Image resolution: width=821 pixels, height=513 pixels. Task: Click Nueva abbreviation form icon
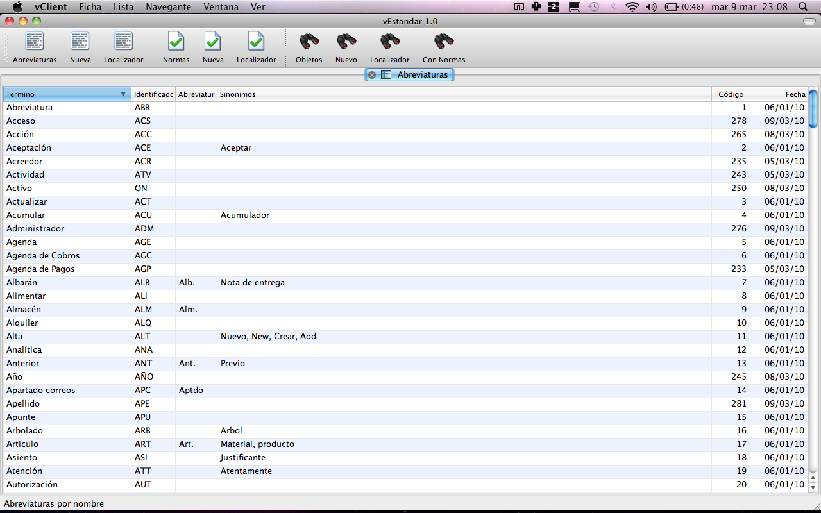(x=80, y=42)
